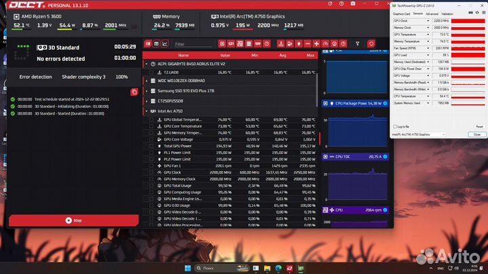Image resolution: width=488 pixels, height=274 pixels.
Task: Sort sensors by the Max column header
Action: pyautogui.click(x=310, y=56)
